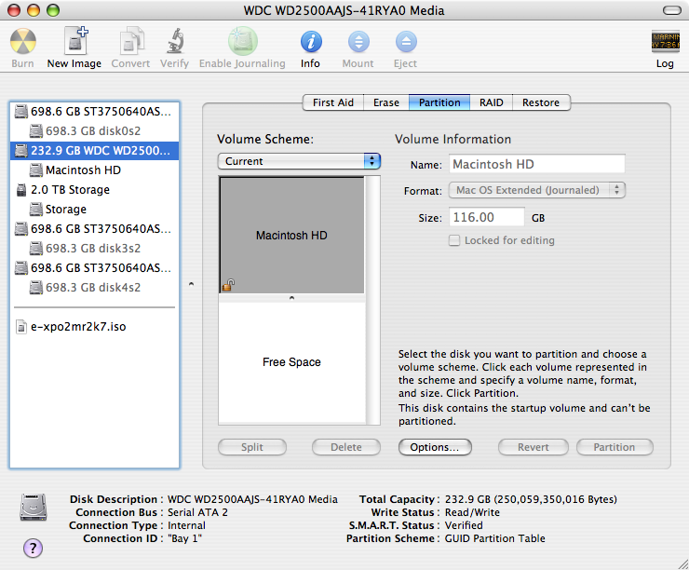689x570 pixels.
Task: Open the purple help question-mark button
Action: 33,548
